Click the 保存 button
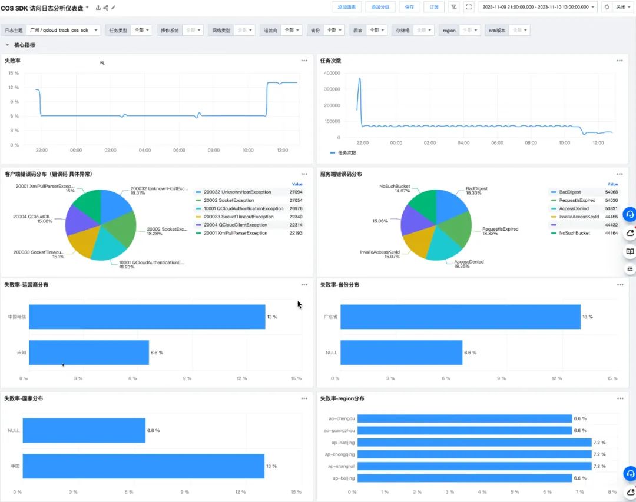 coord(409,7)
